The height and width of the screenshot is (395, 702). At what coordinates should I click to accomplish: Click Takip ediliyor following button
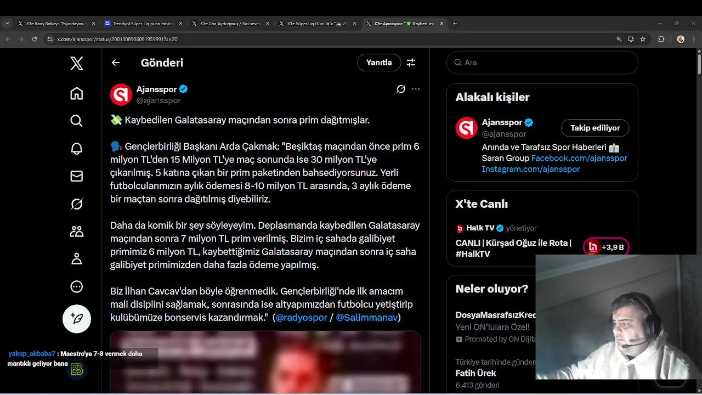click(595, 128)
